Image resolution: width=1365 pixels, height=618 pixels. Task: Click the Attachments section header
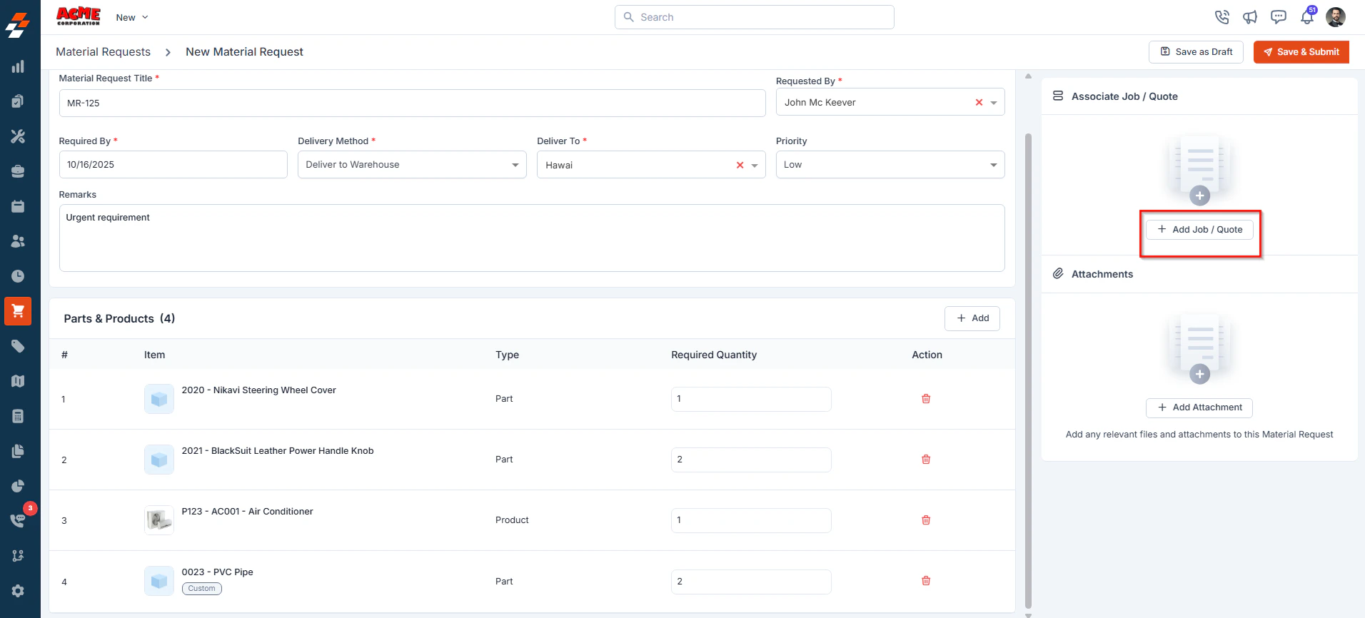[1102, 274]
